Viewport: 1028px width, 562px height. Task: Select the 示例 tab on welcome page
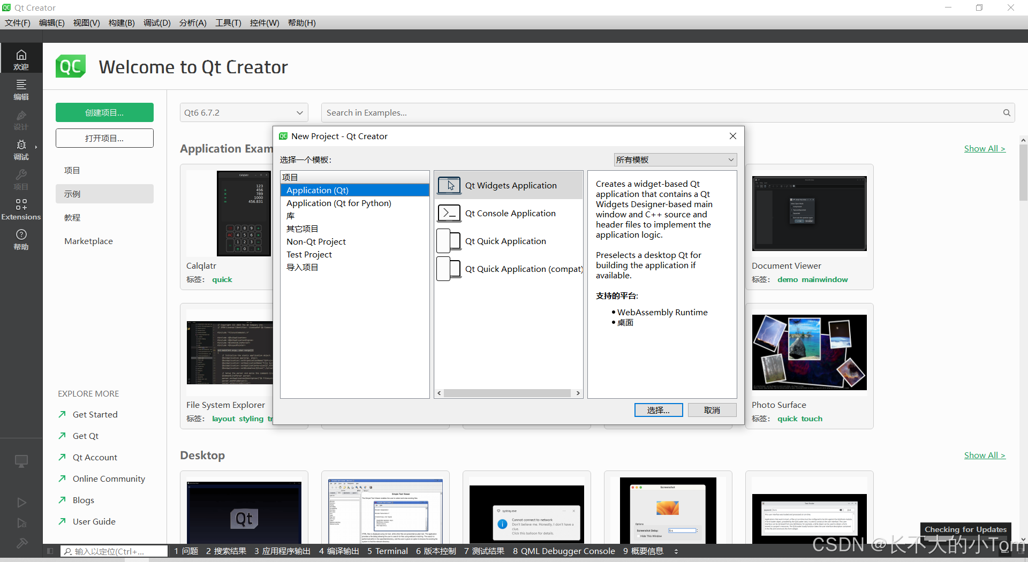point(104,194)
